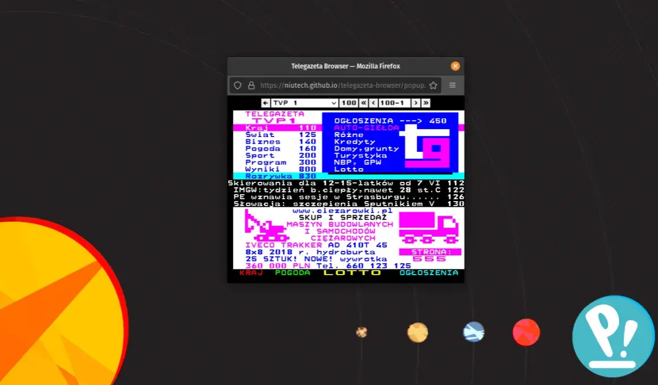Open the TVP 1 channel dropdown
Viewport: 658px width, 385px height.
(304, 103)
